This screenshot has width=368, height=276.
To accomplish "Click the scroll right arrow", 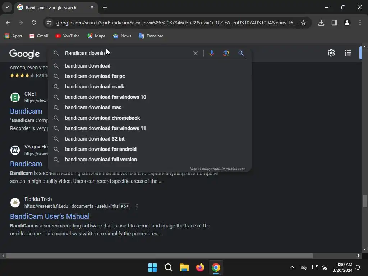I will click(359, 256).
